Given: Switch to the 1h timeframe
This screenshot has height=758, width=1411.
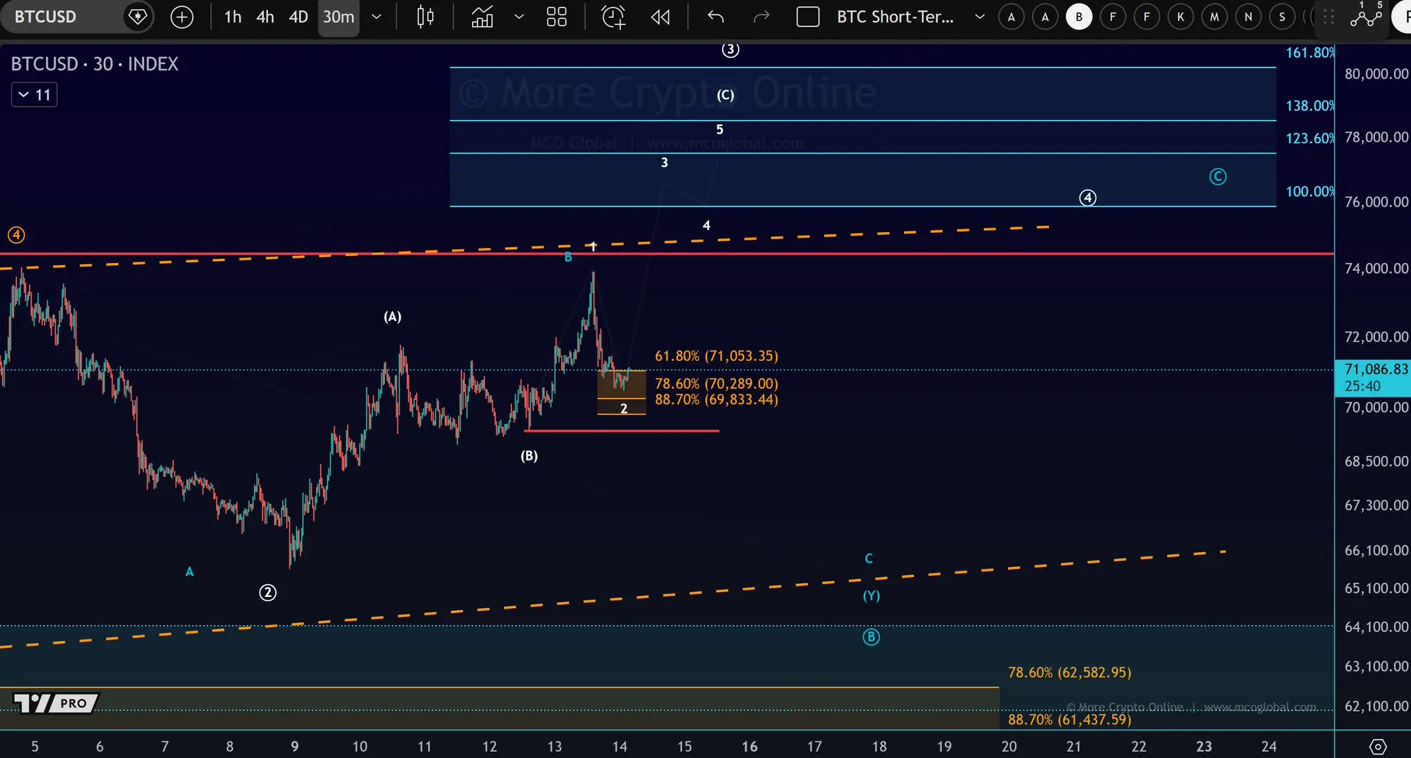Looking at the screenshot, I should (233, 17).
